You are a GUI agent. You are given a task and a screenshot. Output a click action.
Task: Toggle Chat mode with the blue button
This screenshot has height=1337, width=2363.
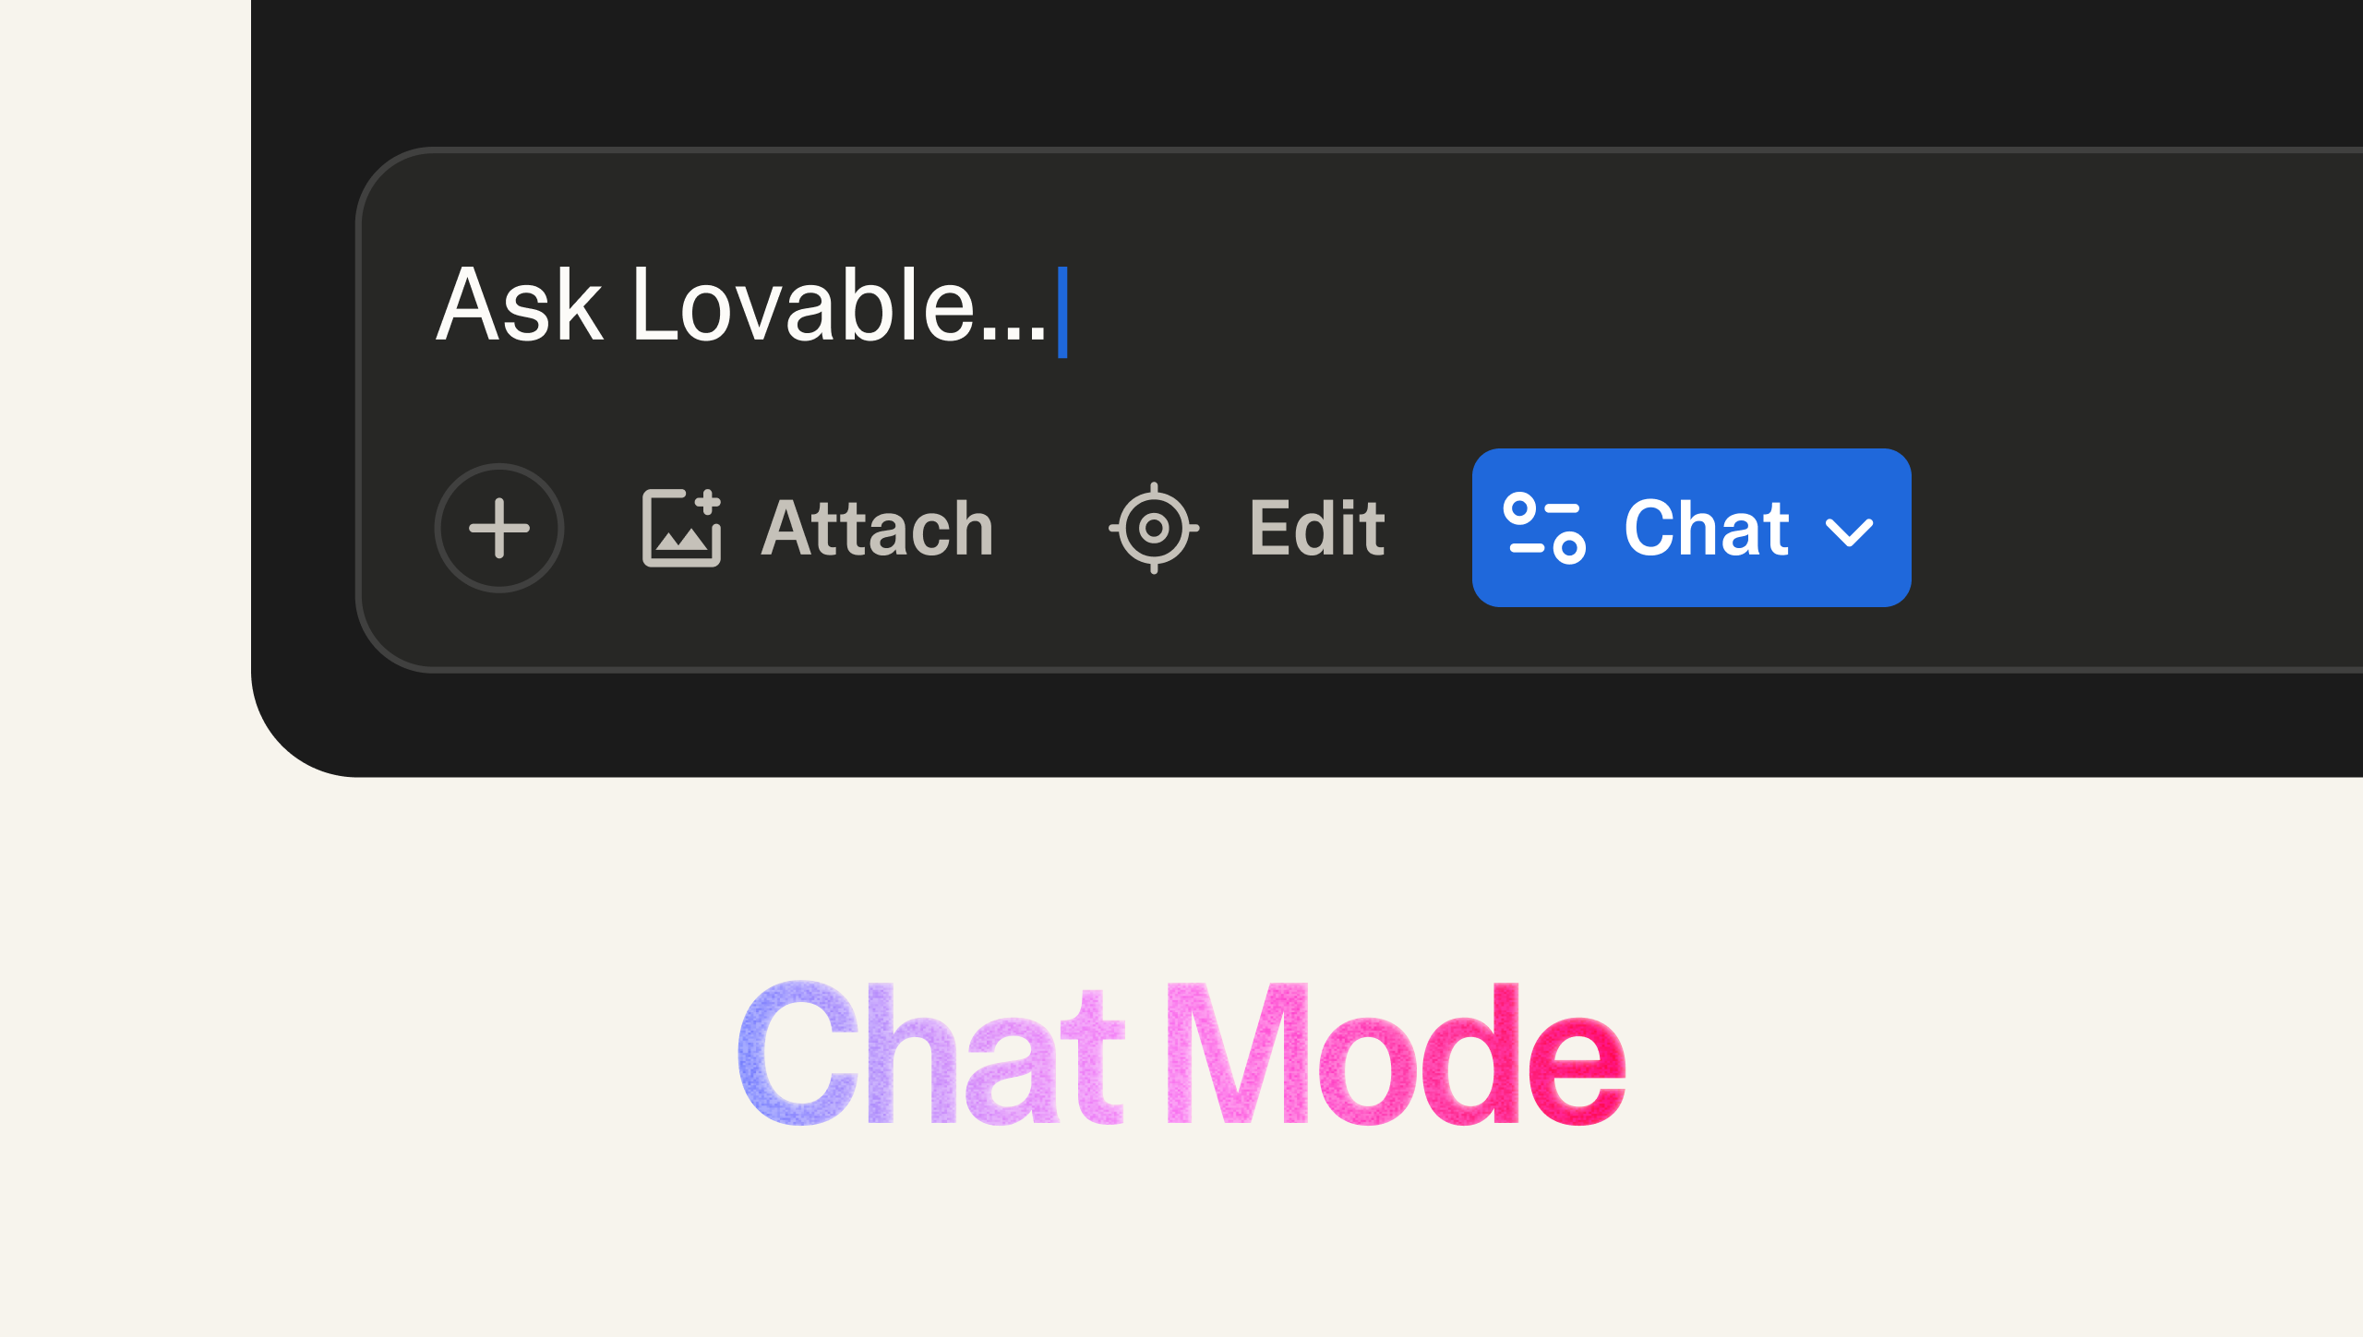(x=1691, y=528)
